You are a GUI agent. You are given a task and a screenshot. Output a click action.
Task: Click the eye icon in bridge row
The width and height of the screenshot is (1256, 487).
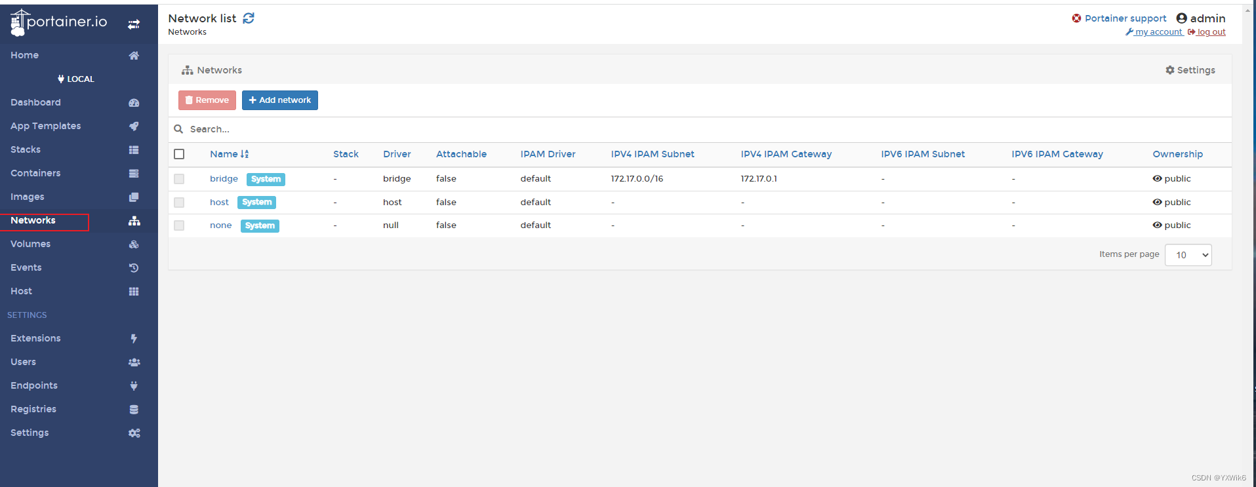point(1157,178)
